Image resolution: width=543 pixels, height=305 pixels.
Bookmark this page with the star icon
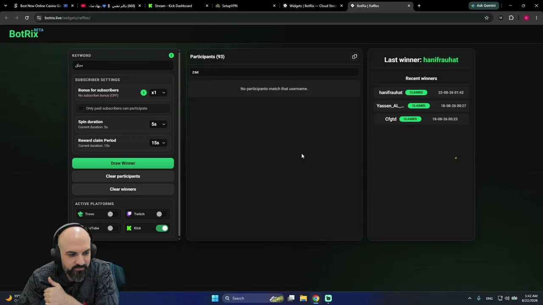(487, 18)
